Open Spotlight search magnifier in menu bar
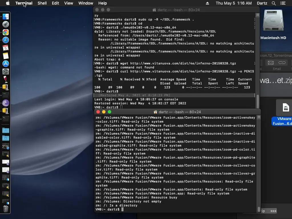 (x=273, y=3)
